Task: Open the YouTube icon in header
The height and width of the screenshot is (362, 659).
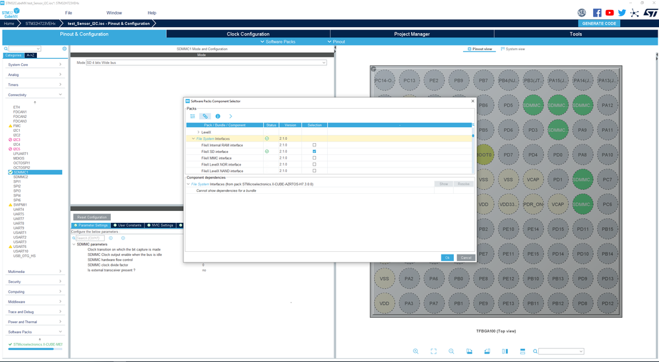Action: point(610,13)
